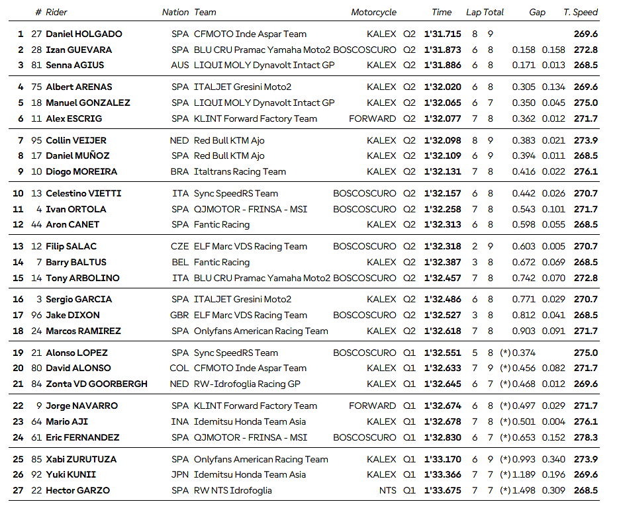Click the Motorcycle column header
Screen dimensions: 617x514
tap(373, 12)
